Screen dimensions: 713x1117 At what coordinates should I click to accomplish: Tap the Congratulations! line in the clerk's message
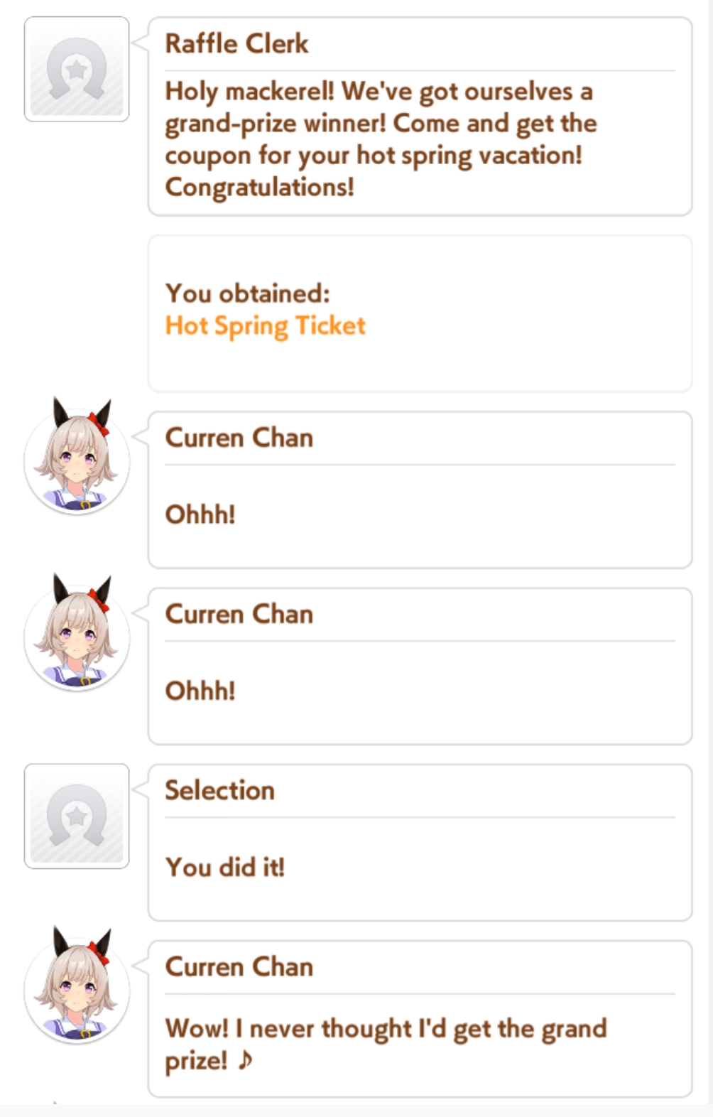click(259, 188)
